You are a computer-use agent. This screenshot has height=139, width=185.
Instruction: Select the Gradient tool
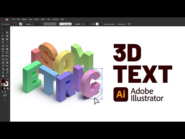point(7,63)
